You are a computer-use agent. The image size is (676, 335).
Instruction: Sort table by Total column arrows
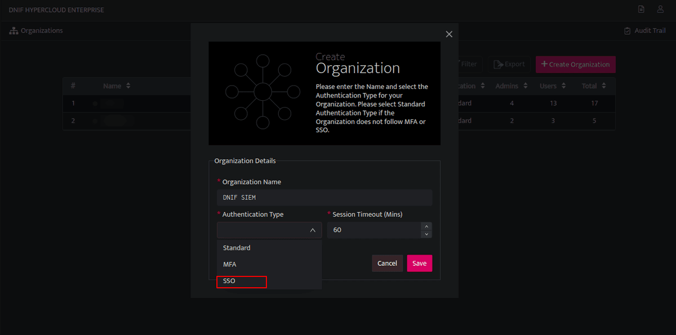tap(604, 86)
